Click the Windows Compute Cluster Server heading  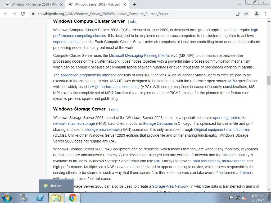tap(89, 21)
